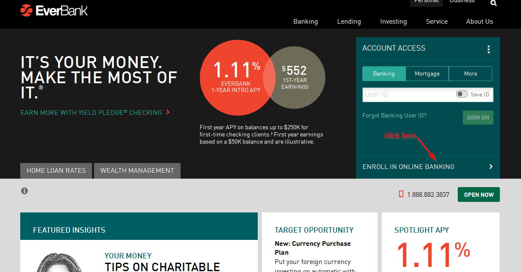521x272 pixels.
Task: Expand Enroll in Online Banking chevron
Action: pos(491,166)
